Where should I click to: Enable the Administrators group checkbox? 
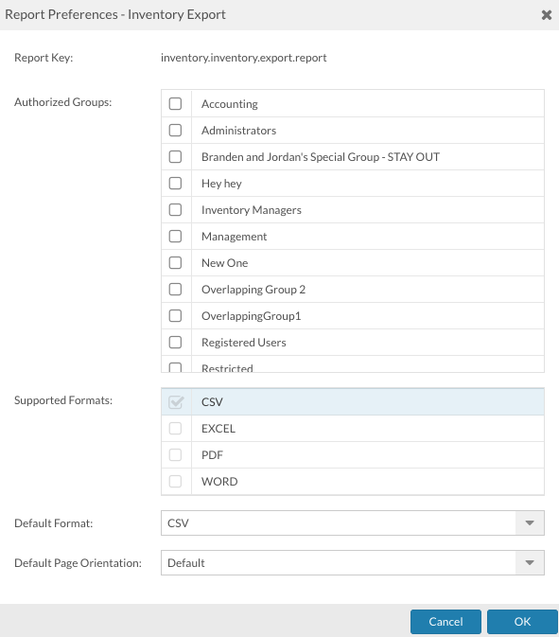175,131
